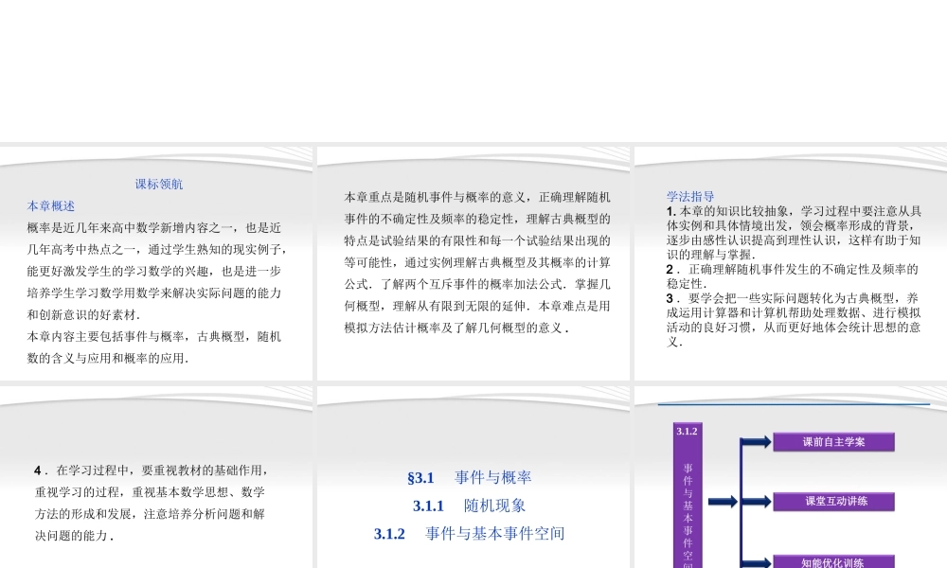Open the 学法指导 slide
The height and width of the screenshot is (568, 947).
(791, 263)
